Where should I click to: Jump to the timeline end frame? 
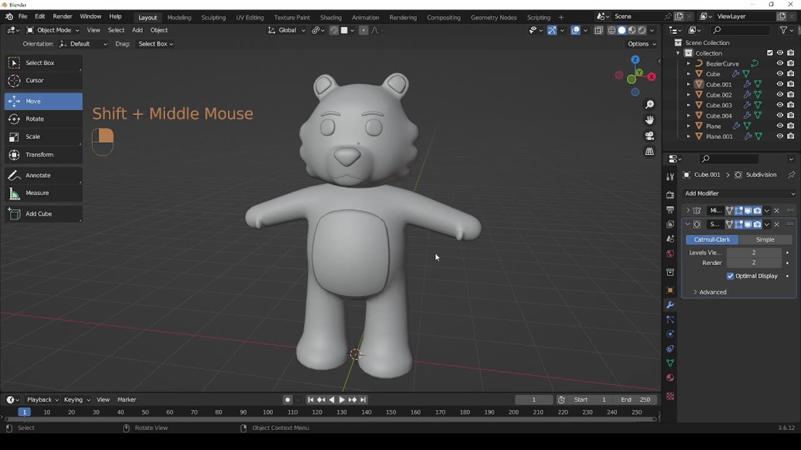(363, 400)
